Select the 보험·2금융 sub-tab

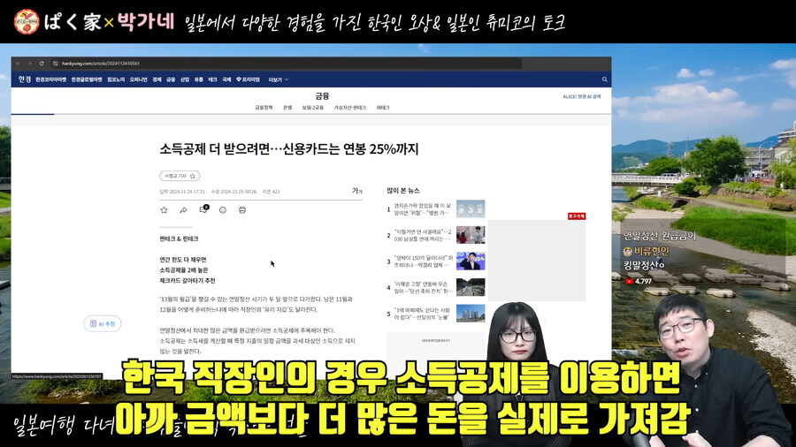(313, 108)
